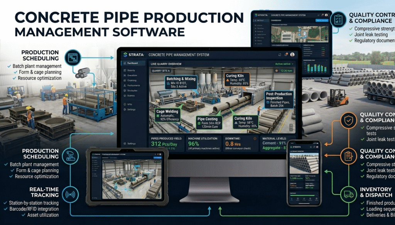Open the user avatar on monitor header

292,54
